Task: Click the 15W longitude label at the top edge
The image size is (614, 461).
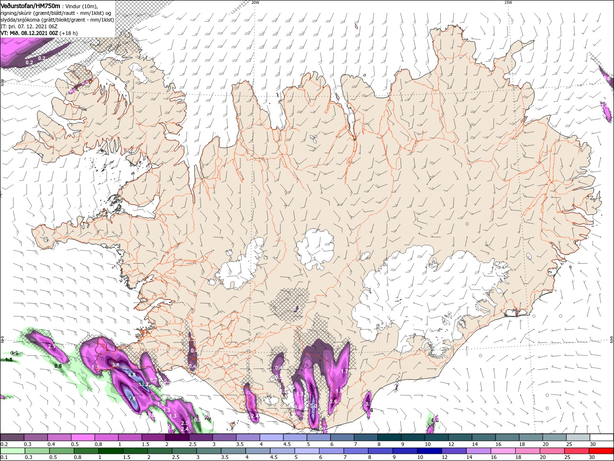Action: (x=508, y=2)
